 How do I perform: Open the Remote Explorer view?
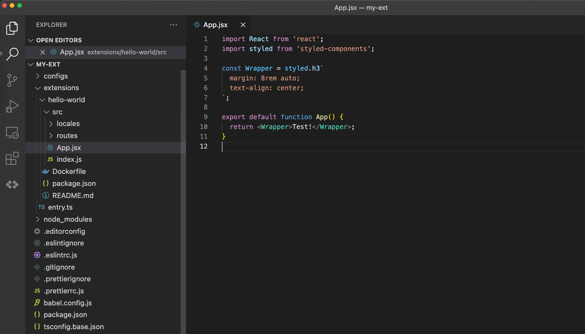(12, 132)
